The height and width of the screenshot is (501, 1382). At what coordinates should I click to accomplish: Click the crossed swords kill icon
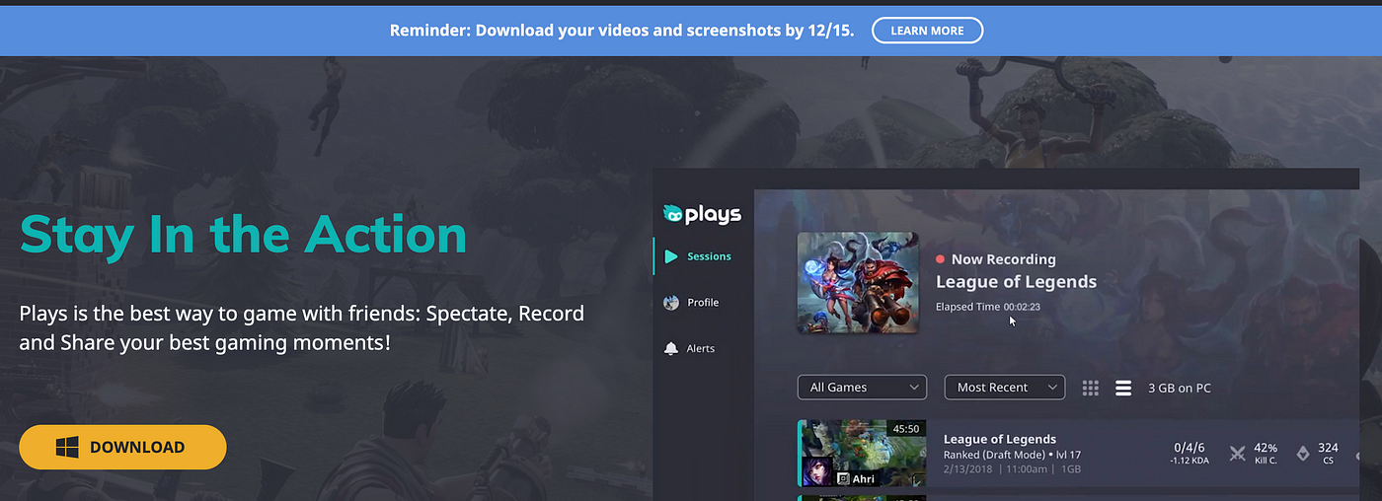point(1237,454)
